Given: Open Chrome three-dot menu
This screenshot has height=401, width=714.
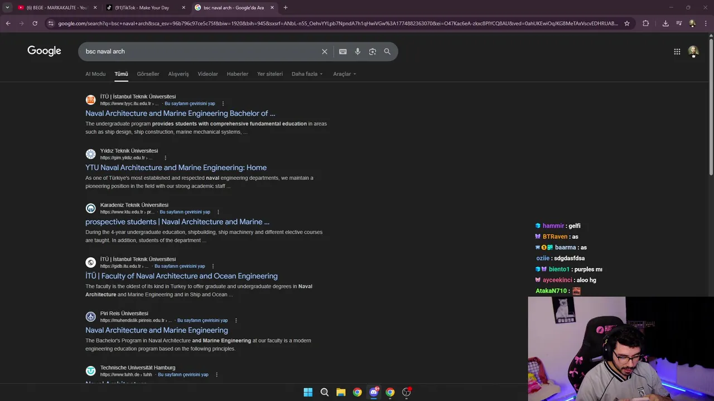Looking at the screenshot, I should click(x=706, y=23).
